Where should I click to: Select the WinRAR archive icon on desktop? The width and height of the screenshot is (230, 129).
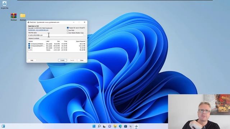click(14, 16)
